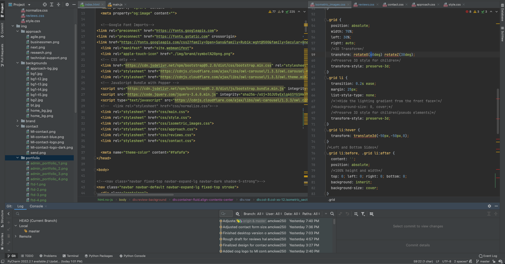This screenshot has height=264, width=505.
Task: Open the Branch: All filter dropdown
Action: click(253, 214)
